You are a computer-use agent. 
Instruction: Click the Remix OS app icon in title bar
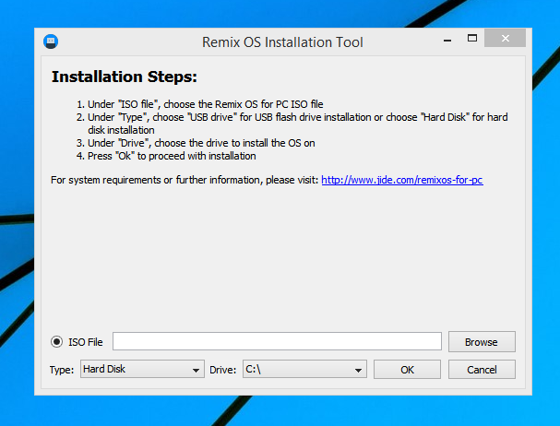(x=51, y=41)
